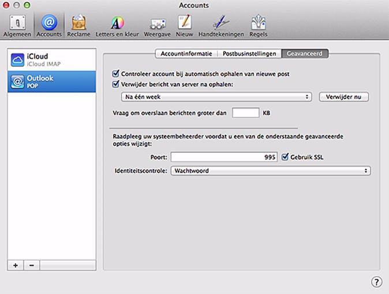Switch to the Accountinformatie tab
This screenshot has height=294, width=389.
coord(186,54)
